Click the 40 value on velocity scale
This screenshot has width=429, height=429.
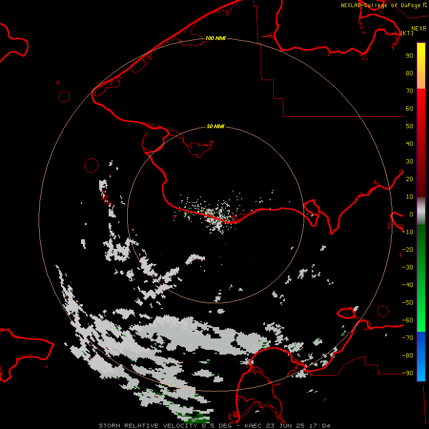[x=409, y=143]
